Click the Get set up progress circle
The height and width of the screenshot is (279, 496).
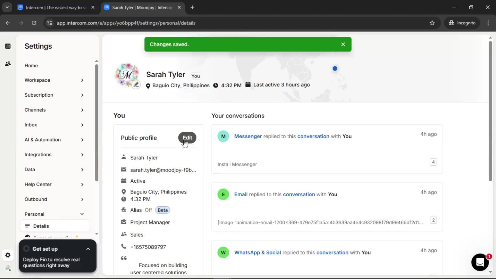pyautogui.click(x=26, y=249)
